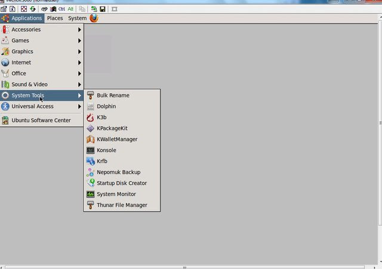Viewport: 382px width, 269px height.
Task: Open the Places menu
Action: 55,18
